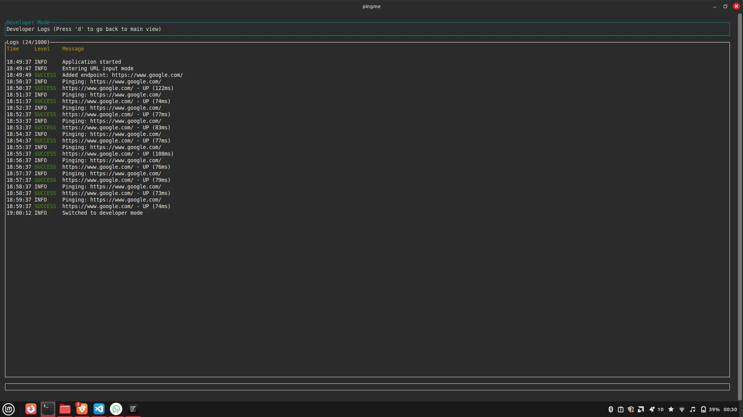The image size is (743, 417).
Task: Select the "UP (83ms)" log entry
Action: coord(89,127)
